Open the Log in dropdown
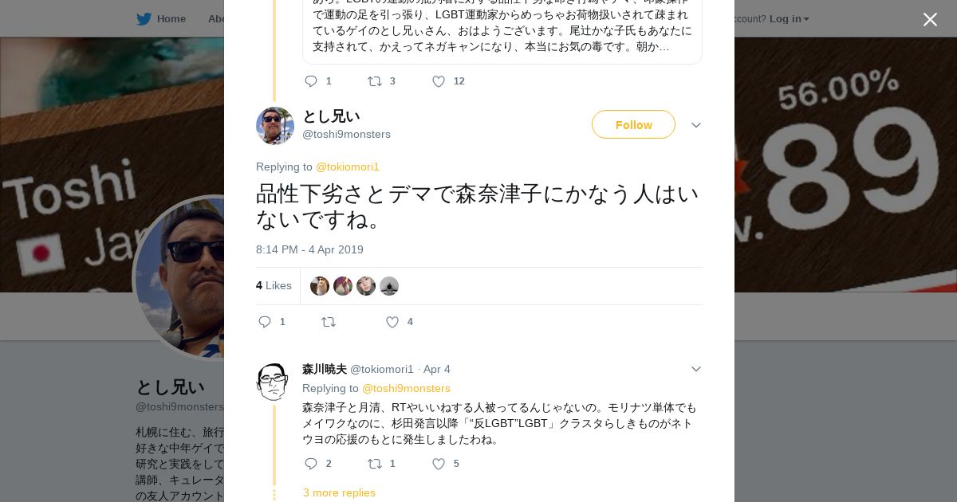This screenshot has height=502, width=957. tap(789, 19)
